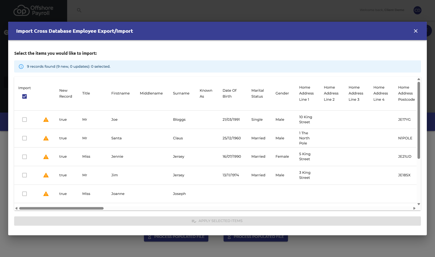Click the table's scroll left arrow
Image resolution: width=435 pixels, height=257 pixels.
pyautogui.click(x=16, y=208)
